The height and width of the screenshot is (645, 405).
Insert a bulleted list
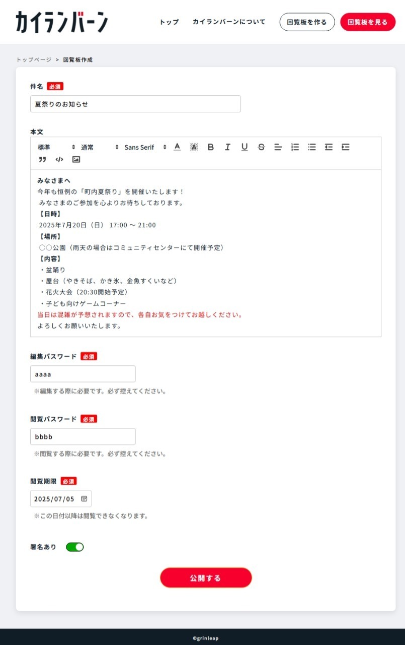[312, 147]
